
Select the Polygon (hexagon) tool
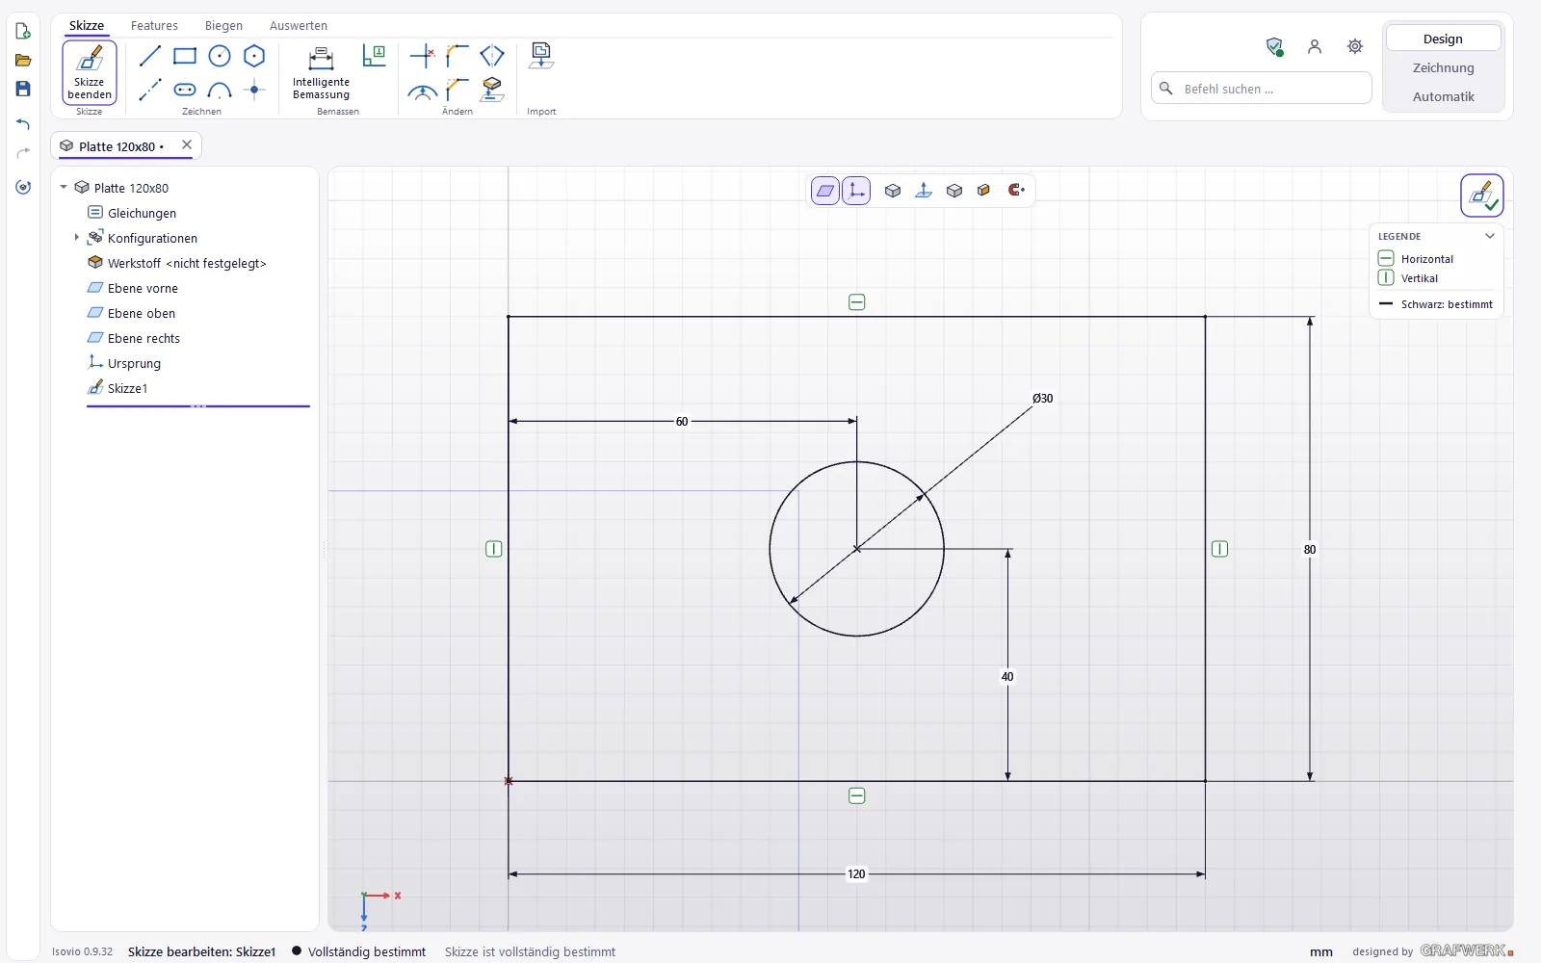tap(254, 56)
